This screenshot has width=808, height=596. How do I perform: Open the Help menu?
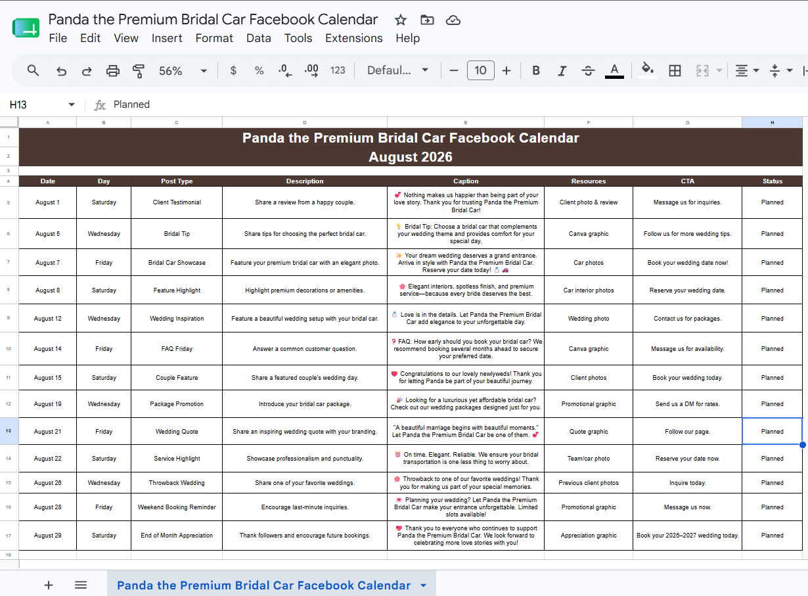click(x=407, y=38)
